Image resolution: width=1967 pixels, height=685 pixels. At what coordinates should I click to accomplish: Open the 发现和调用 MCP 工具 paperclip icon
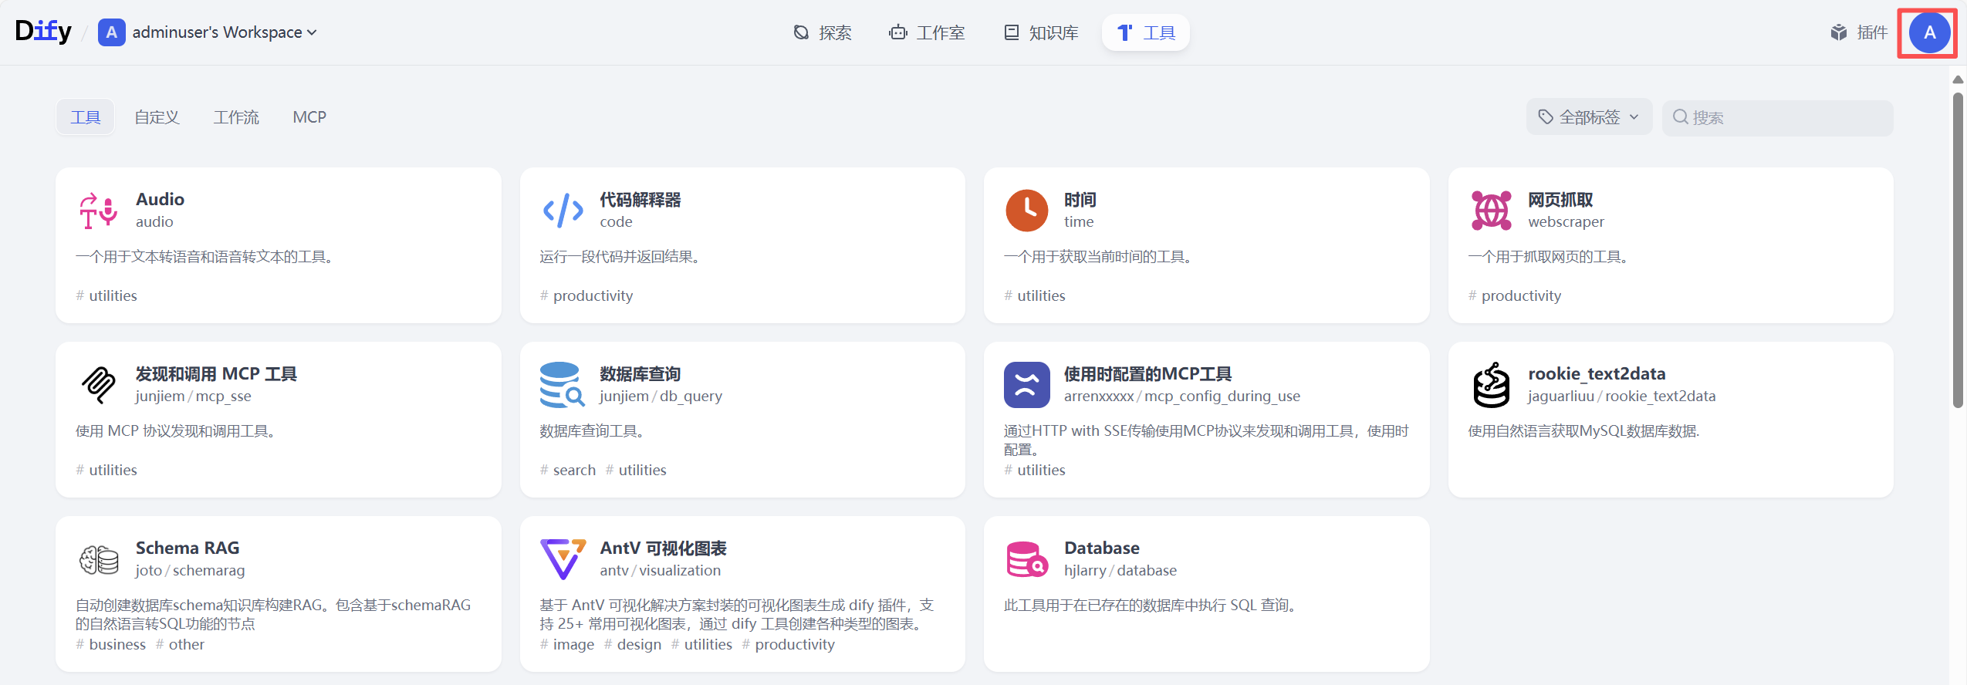coord(99,385)
